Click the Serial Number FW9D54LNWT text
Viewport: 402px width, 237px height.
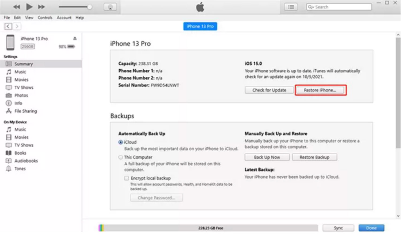(x=149, y=85)
